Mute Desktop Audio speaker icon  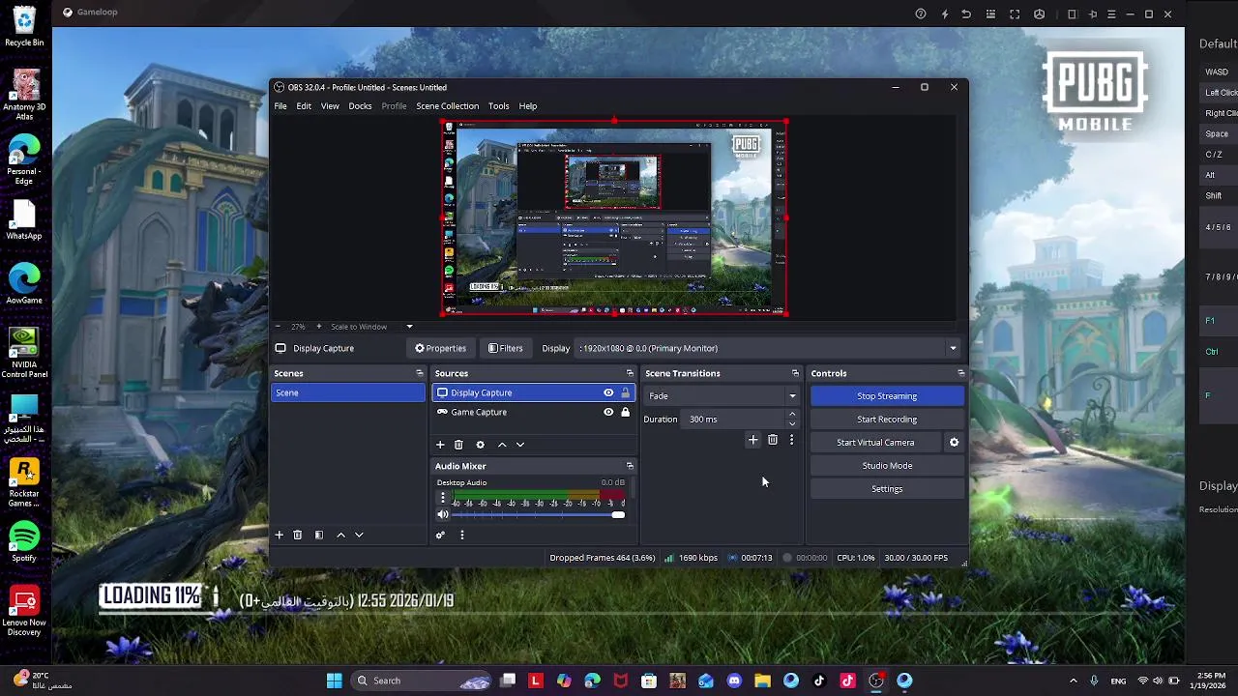(x=443, y=514)
